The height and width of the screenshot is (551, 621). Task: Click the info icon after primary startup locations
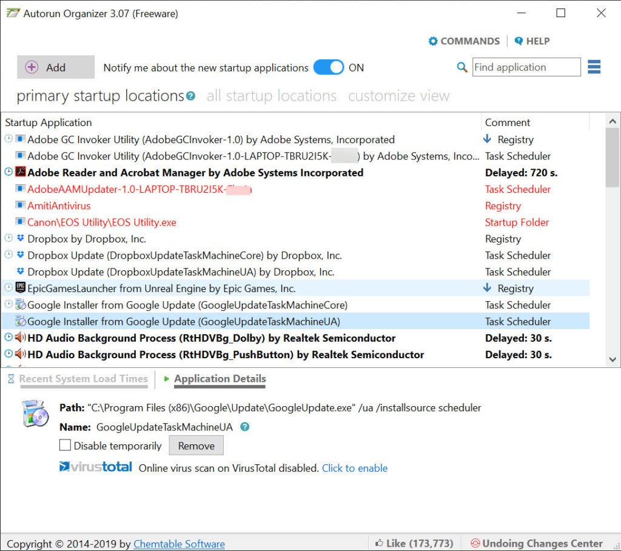(x=191, y=96)
